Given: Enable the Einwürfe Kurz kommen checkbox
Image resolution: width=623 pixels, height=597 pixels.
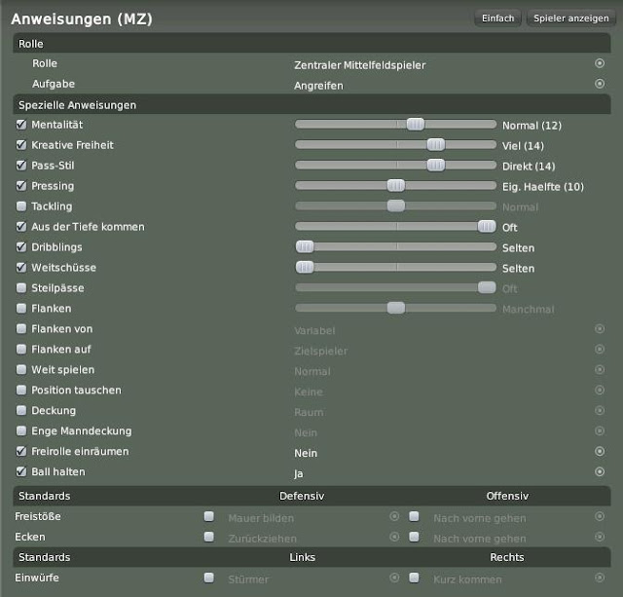Looking at the screenshot, I should pos(414,578).
